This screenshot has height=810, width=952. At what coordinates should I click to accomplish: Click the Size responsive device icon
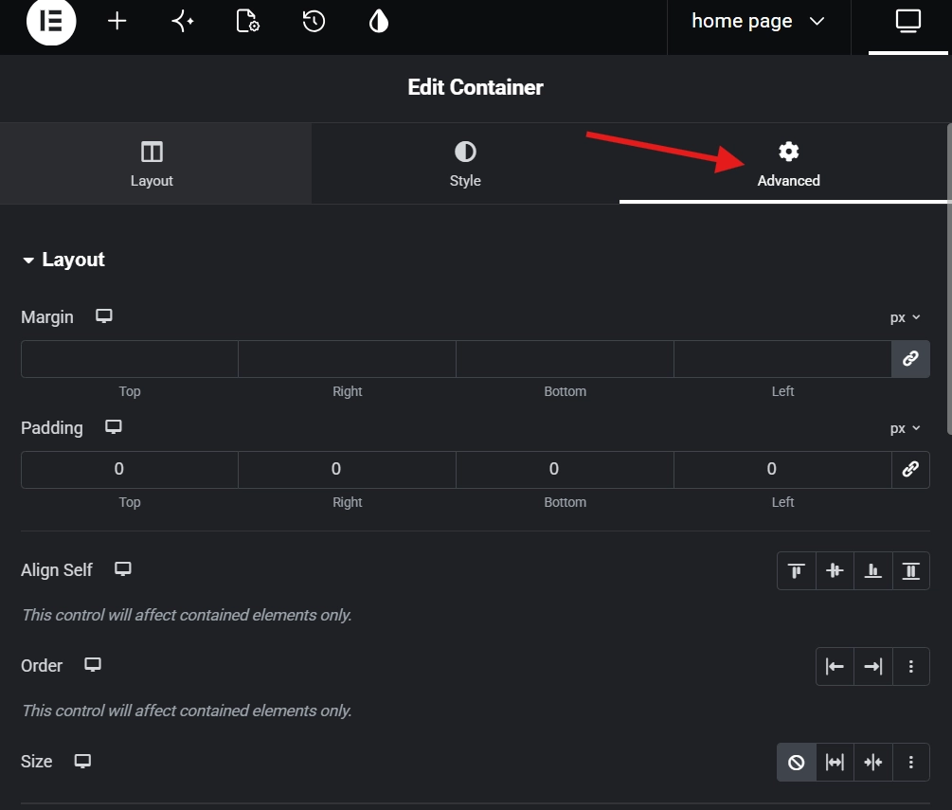pyautogui.click(x=82, y=761)
